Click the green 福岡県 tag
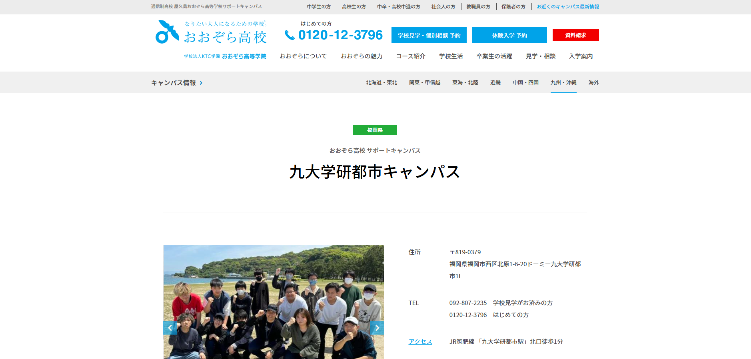This screenshot has height=359, width=751. 375,130
